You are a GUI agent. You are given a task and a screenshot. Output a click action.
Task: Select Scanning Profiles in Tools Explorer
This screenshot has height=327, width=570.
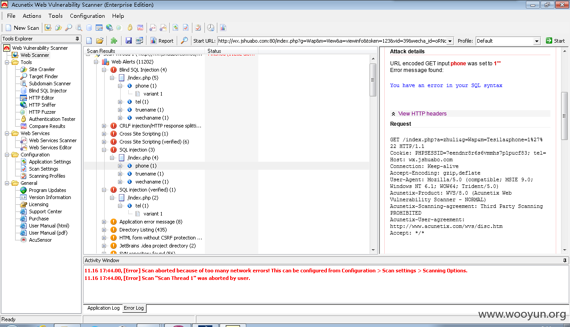47,176
